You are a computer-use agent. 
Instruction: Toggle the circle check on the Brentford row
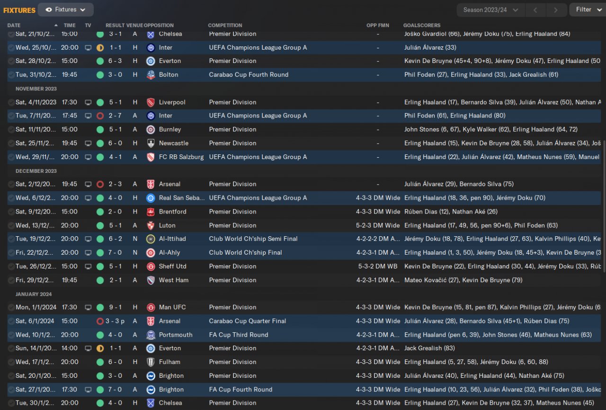(x=11, y=212)
